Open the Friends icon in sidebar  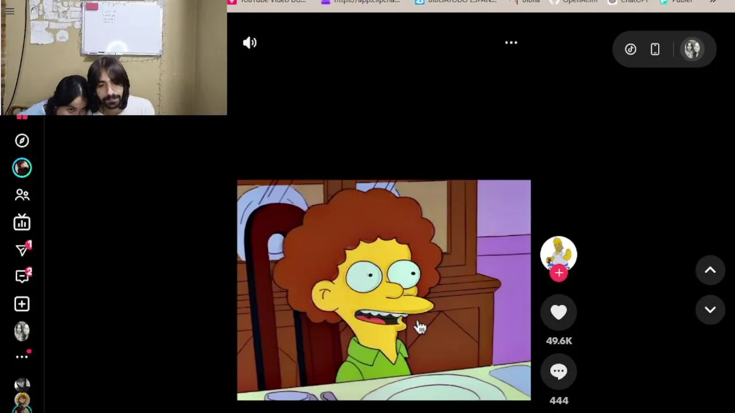(22, 195)
